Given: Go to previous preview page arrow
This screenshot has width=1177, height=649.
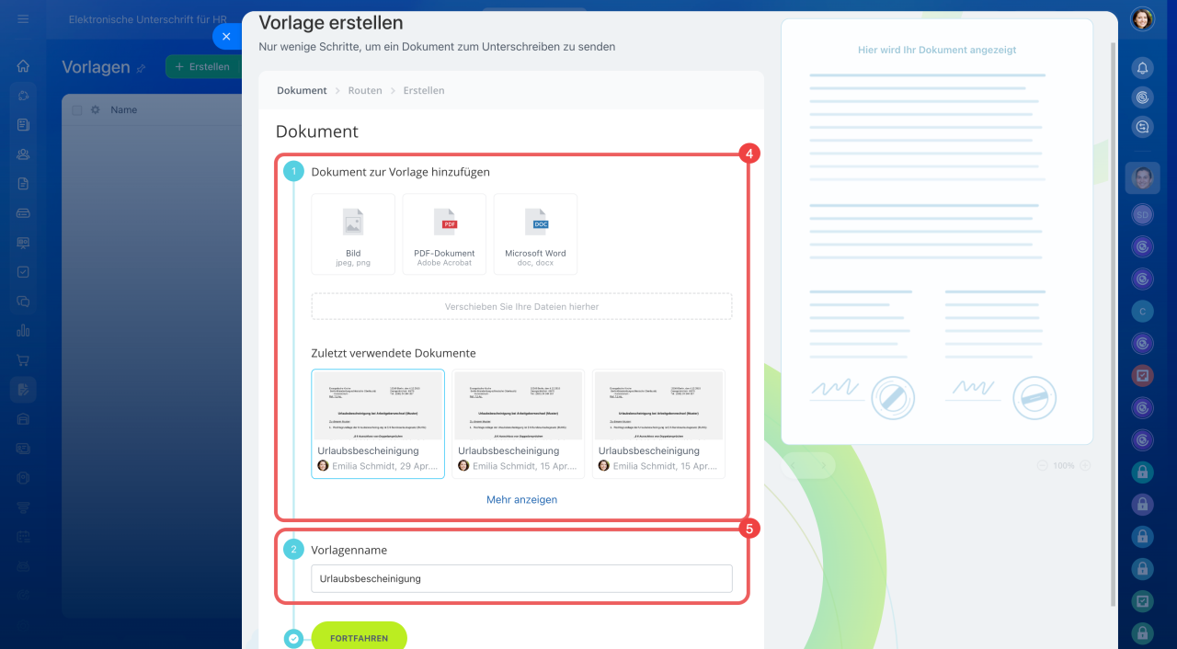Looking at the screenshot, I should pyautogui.click(x=792, y=465).
